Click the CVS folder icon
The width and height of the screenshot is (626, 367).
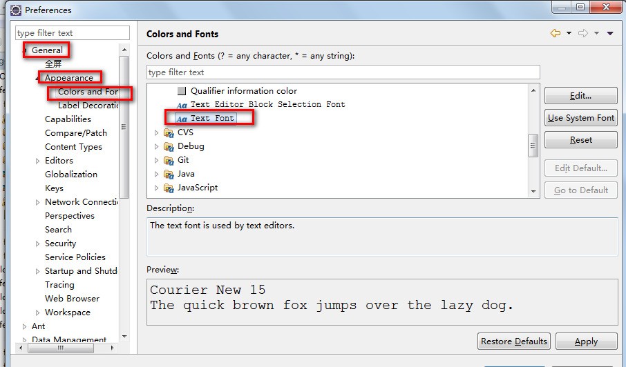coord(169,132)
